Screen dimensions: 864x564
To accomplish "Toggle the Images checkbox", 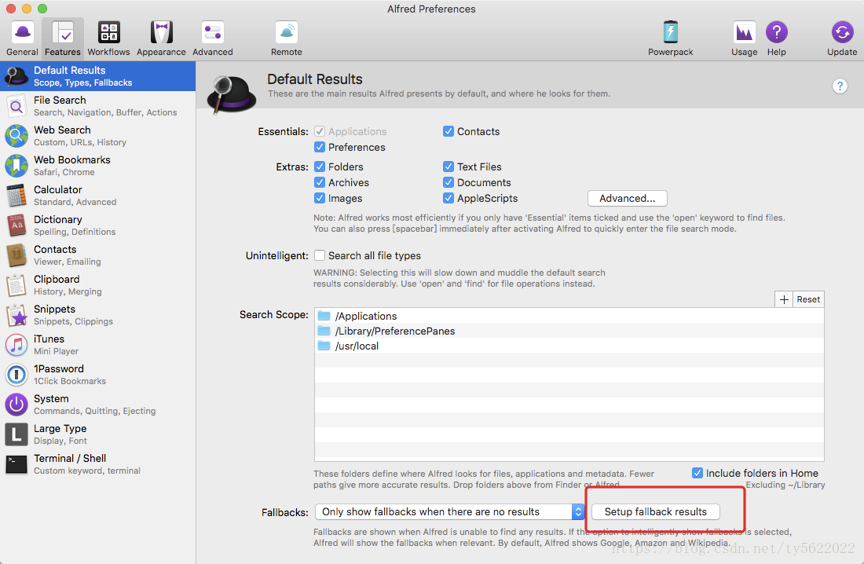I will coord(320,198).
